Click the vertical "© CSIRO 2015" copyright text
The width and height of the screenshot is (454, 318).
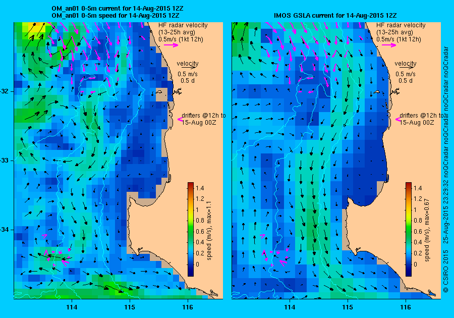[446, 272]
